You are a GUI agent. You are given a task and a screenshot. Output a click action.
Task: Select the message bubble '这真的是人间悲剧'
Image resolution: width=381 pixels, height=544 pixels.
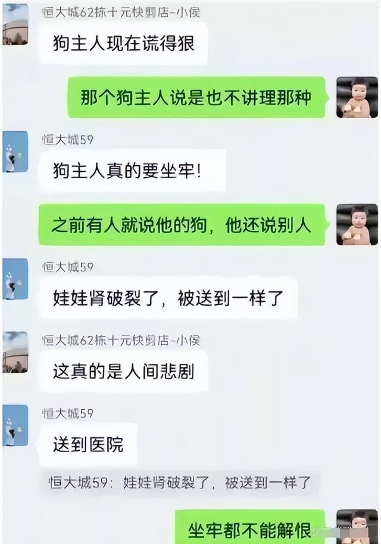tap(124, 371)
